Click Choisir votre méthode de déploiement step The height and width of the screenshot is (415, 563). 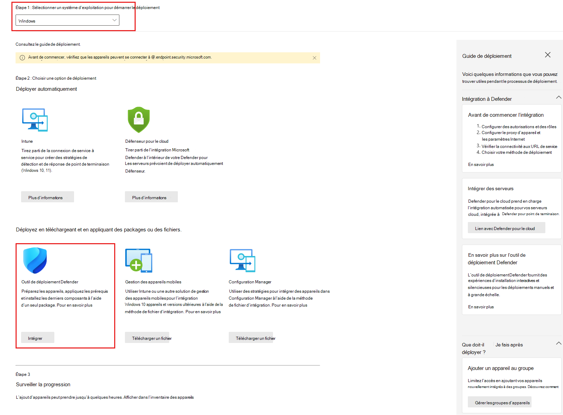click(x=517, y=152)
